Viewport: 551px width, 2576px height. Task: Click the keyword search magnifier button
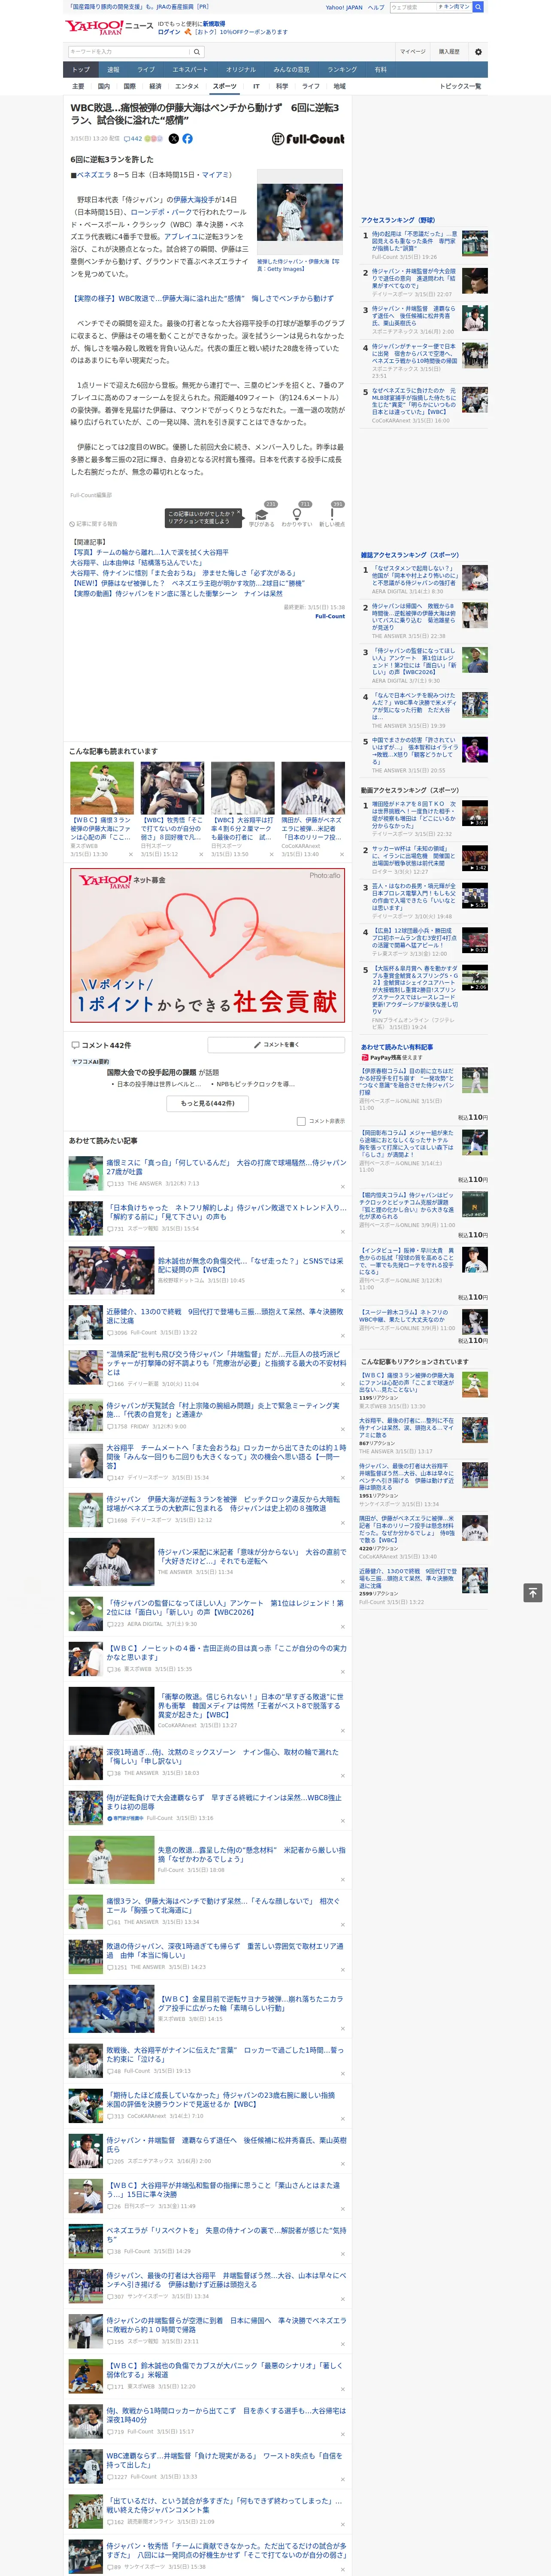point(197,52)
